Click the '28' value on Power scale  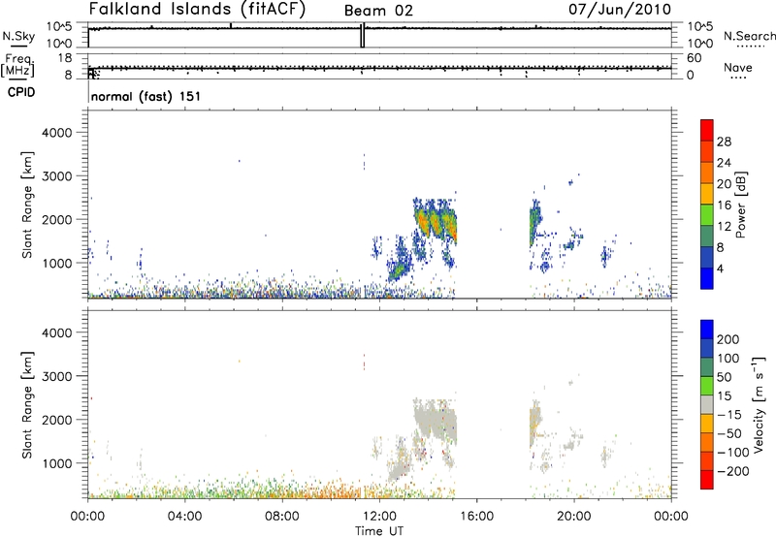(724, 142)
